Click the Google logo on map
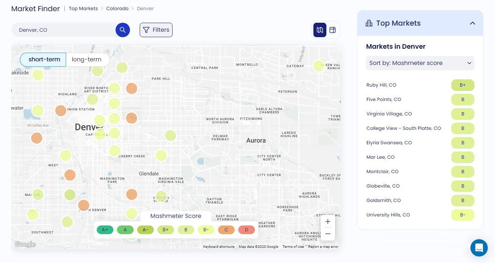 (25, 244)
